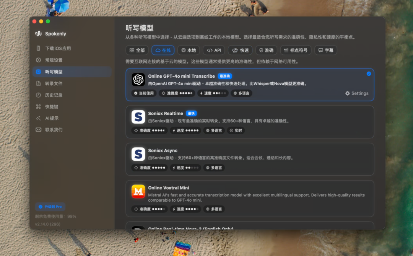
Task: Click the Mistral logo on Voxtral Mini
Action: pos(138,191)
